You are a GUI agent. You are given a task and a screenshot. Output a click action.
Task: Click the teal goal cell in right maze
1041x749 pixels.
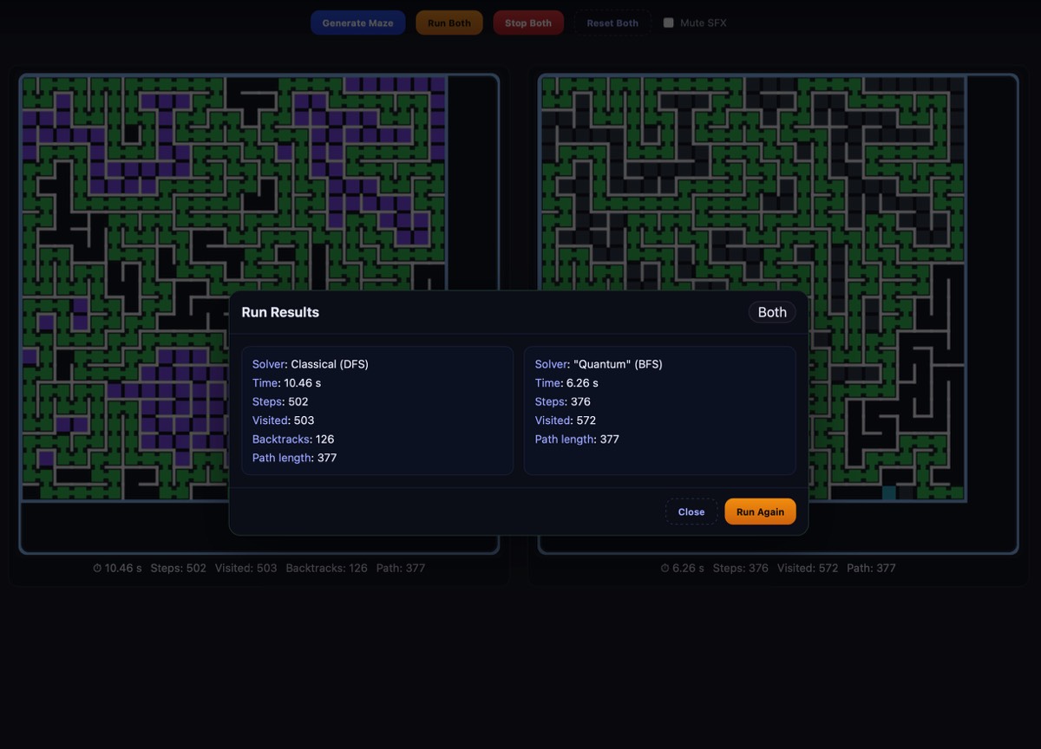click(888, 493)
